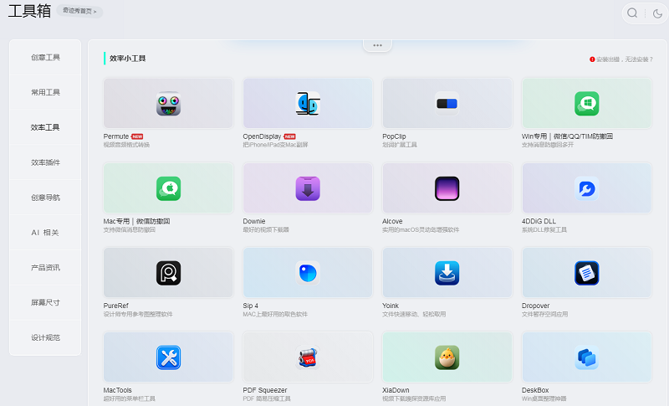Select AI 相关 in the sidebar
This screenshot has width=669, height=406.
[x=45, y=232]
